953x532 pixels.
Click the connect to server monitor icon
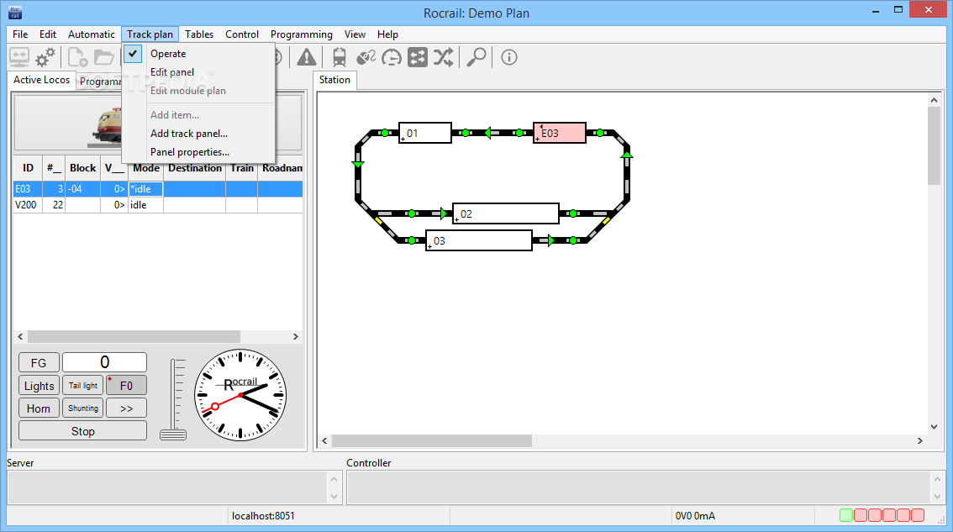click(19, 58)
